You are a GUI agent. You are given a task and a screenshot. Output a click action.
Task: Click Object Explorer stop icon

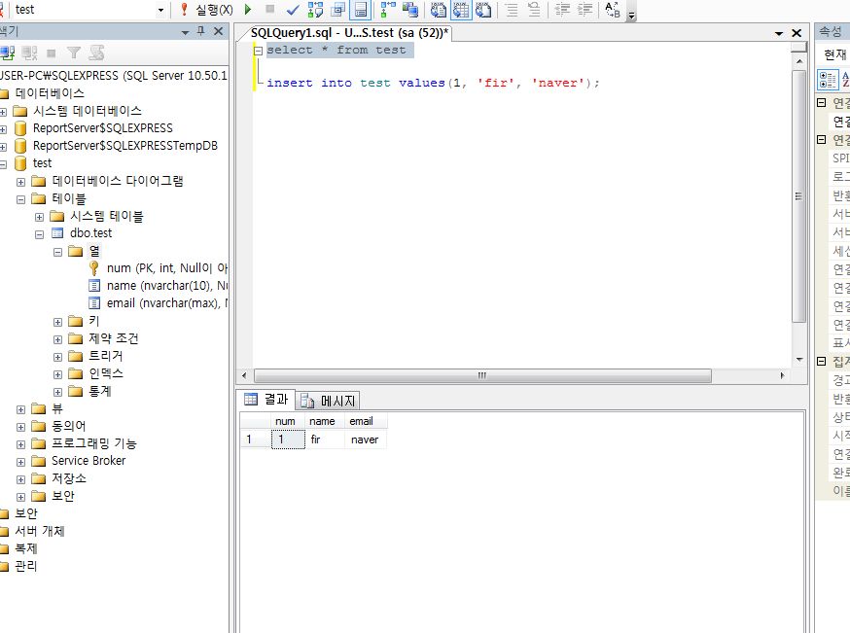(52, 53)
